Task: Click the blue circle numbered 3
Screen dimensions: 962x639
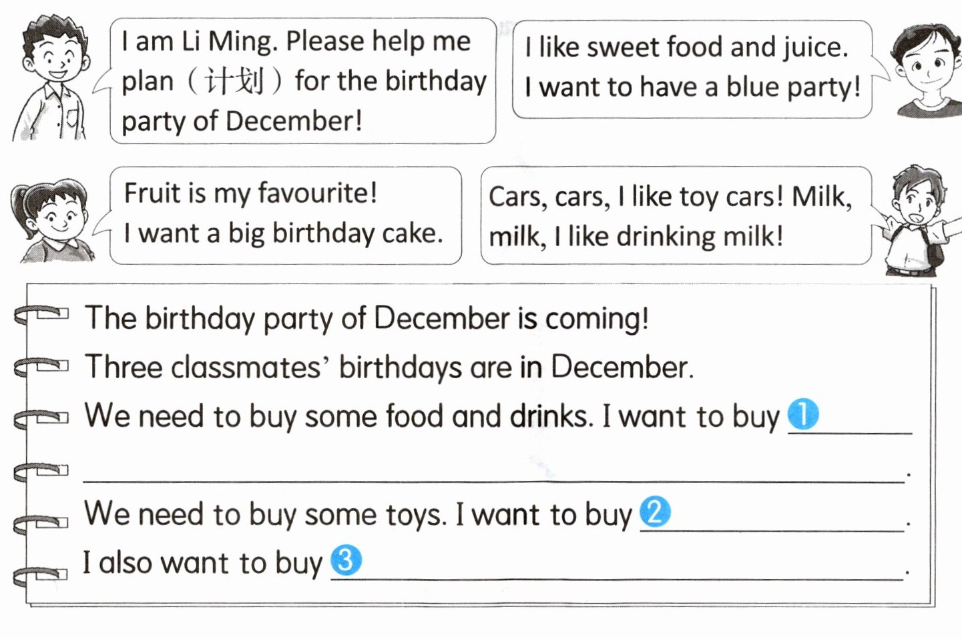Action: click(346, 560)
